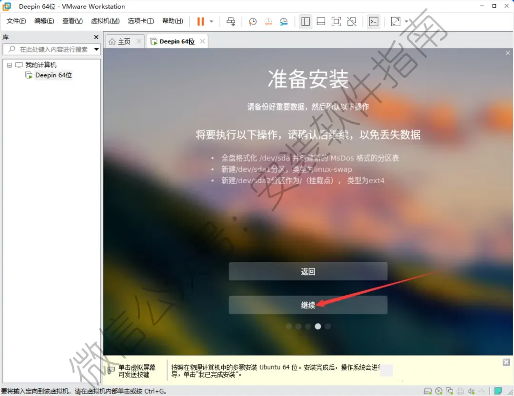The image size is (514, 396).
Task: Close the yellow installation hint bar
Action: click(506, 362)
